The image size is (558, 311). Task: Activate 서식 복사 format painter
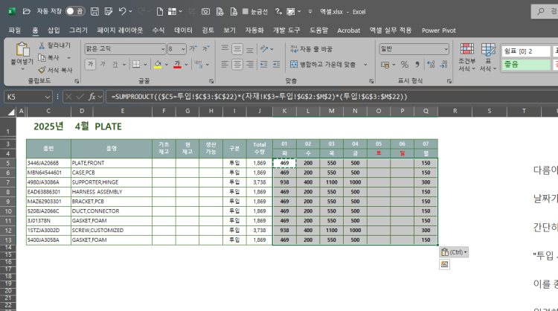point(55,70)
